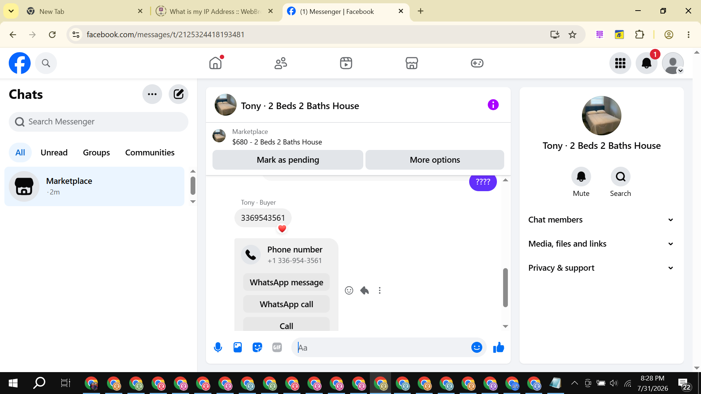Compose a new message
Screen dimensions: 701x394
point(179,94)
